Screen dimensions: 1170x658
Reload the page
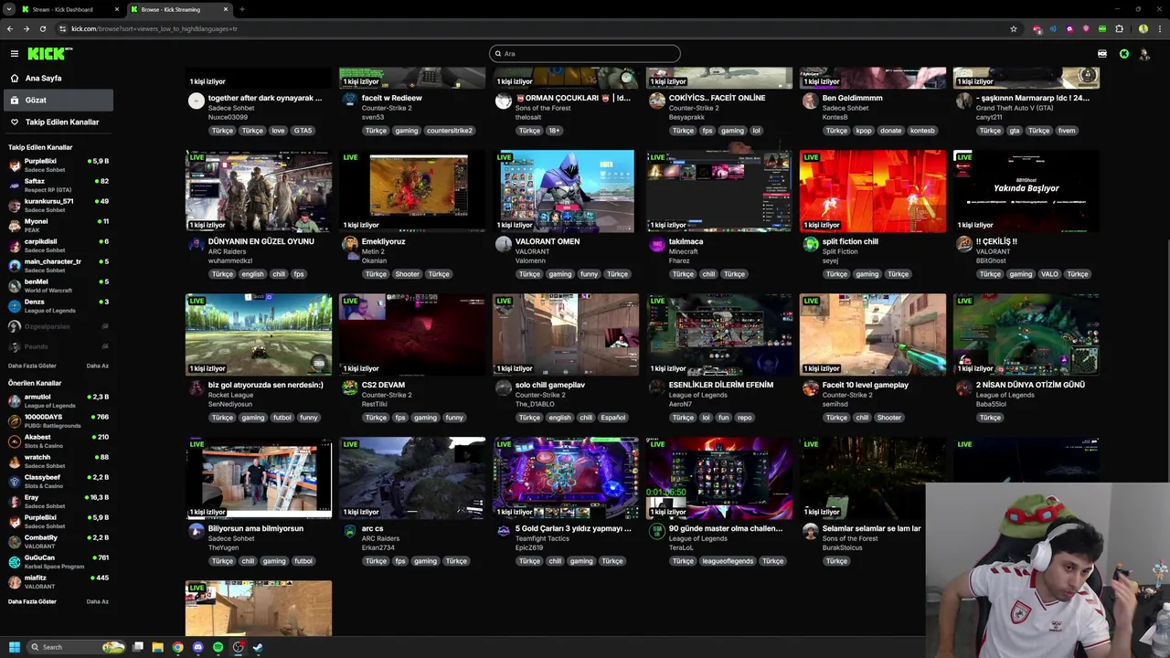[42, 28]
